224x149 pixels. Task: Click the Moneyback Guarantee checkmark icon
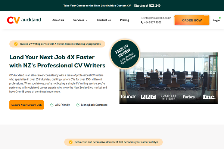tap(78, 105)
